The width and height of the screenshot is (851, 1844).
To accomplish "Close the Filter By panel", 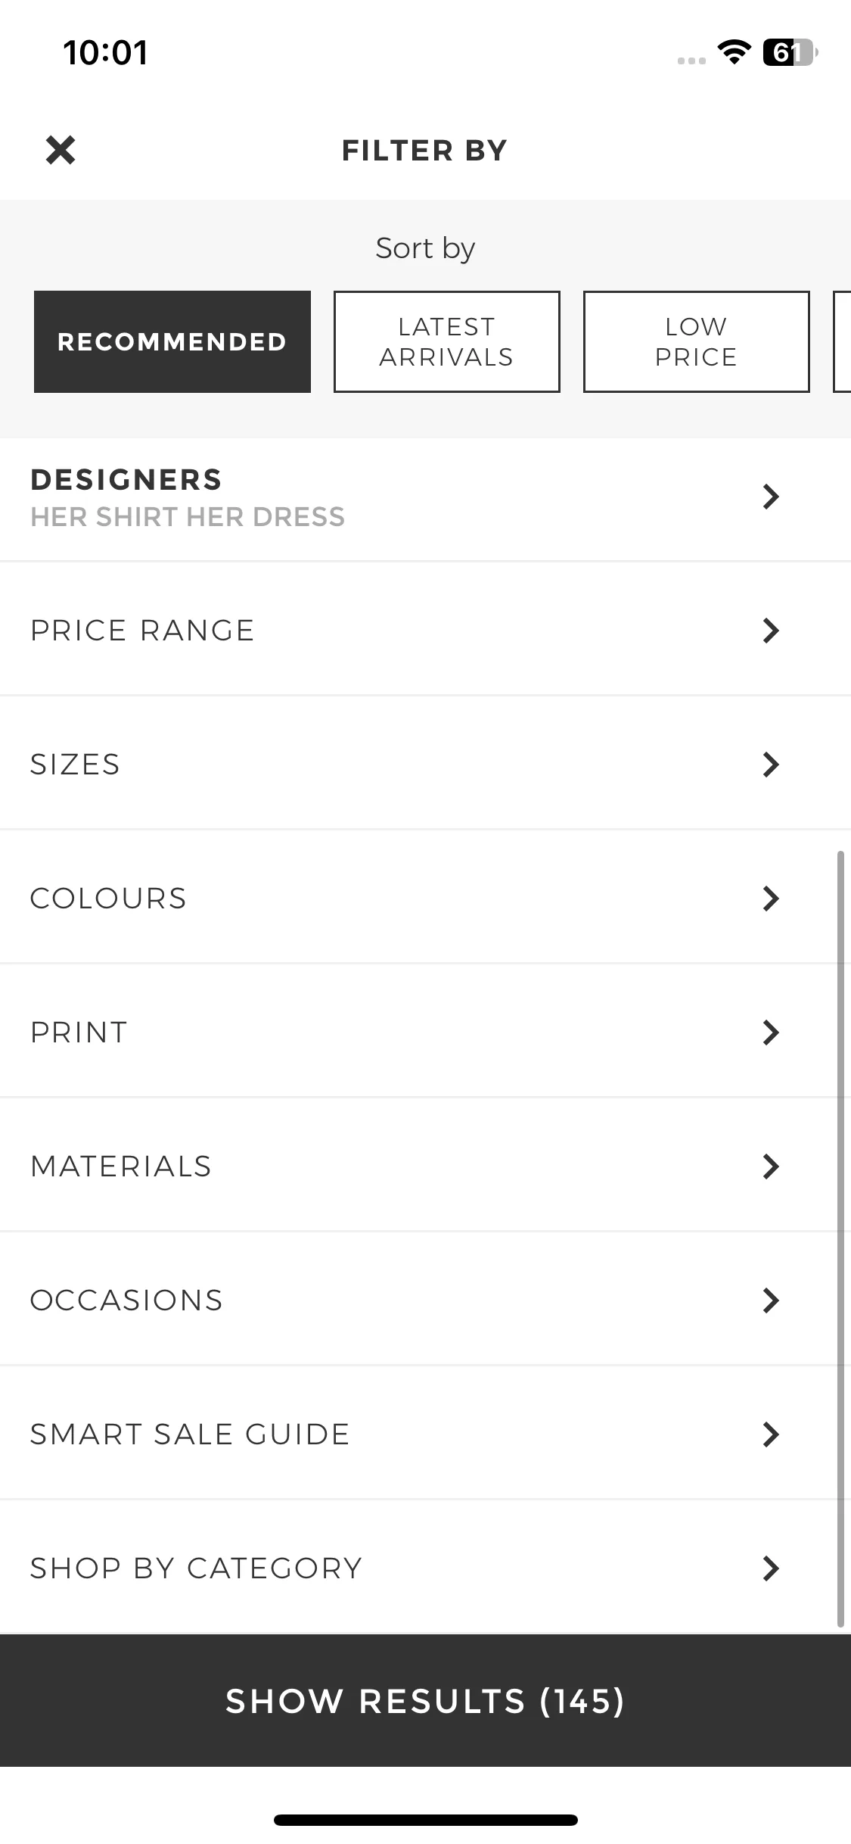I will (x=61, y=150).
